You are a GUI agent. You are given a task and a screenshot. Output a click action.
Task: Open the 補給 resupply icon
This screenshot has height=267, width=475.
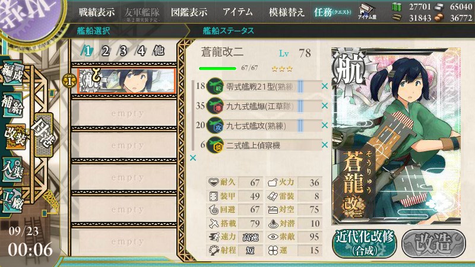(12, 105)
